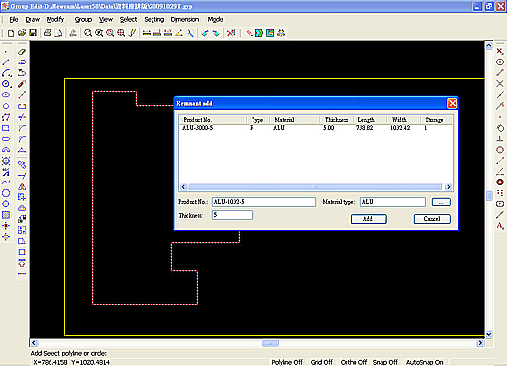507x366 pixels.
Task: Click the Add button in Remnant add dialog
Action: point(368,219)
